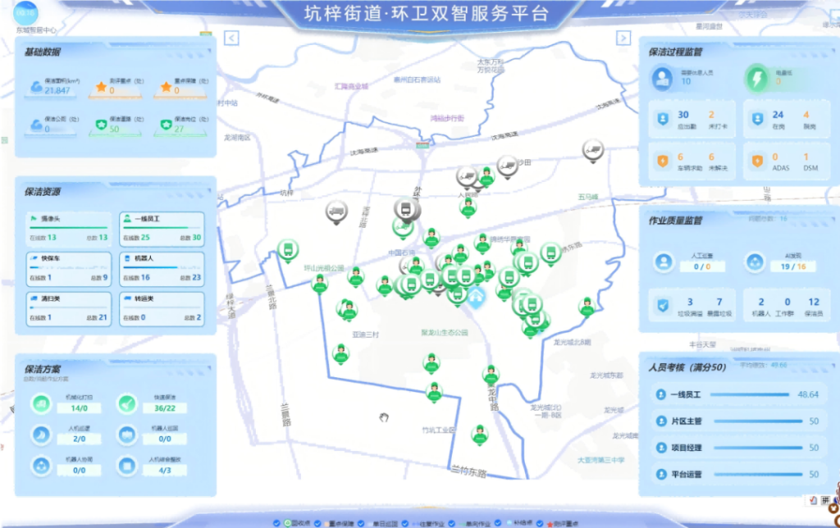The width and height of the screenshot is (840, 528).
Task: Click the 东城智居中心 logo at top left
Action: point(25,14)
